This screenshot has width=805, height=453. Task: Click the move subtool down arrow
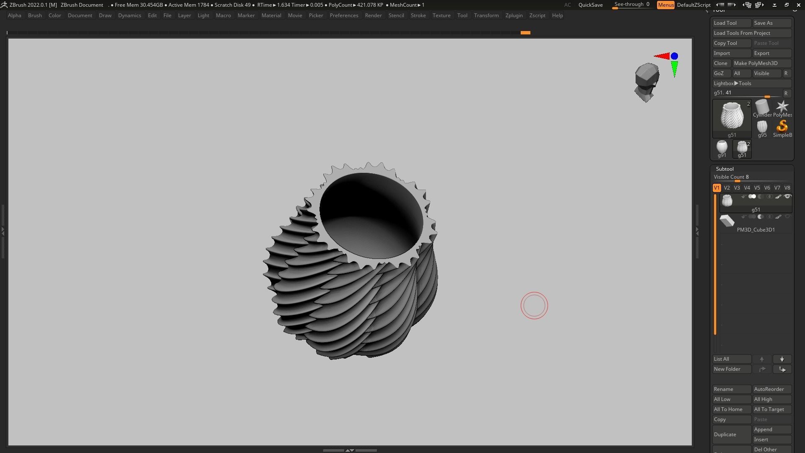tap(782, 359)
